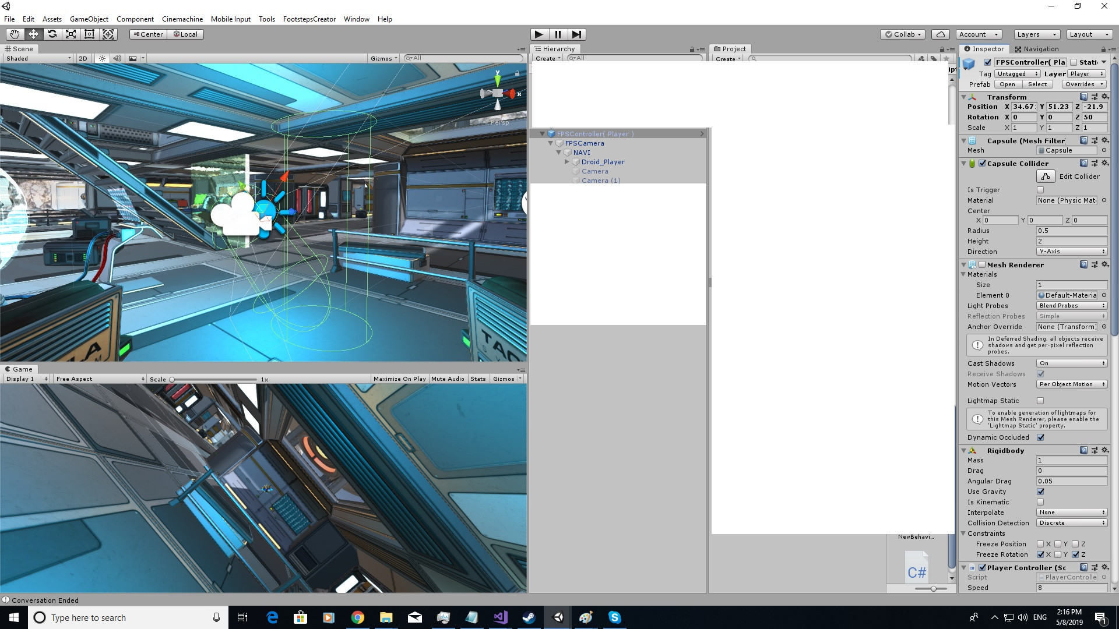Select the Scale tool icon

pyautogui.click(x=71, y=34)
